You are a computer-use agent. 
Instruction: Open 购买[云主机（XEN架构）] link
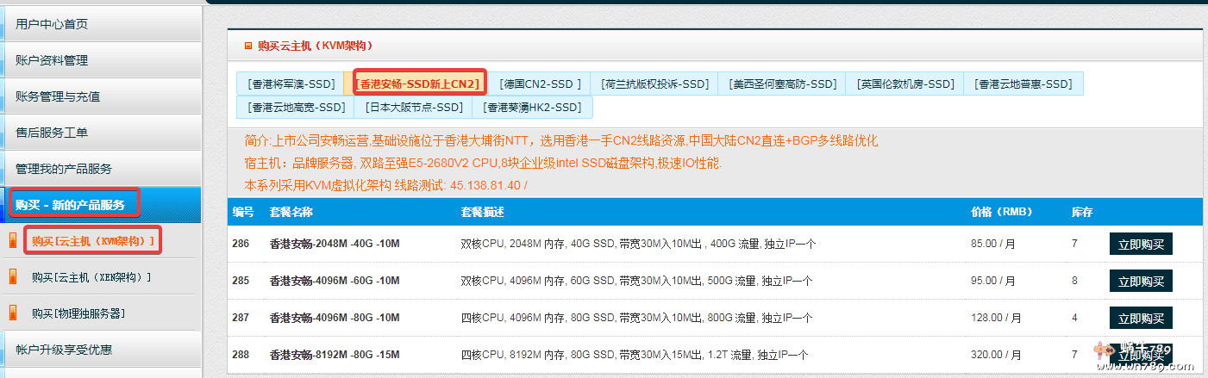pos(91,277)
